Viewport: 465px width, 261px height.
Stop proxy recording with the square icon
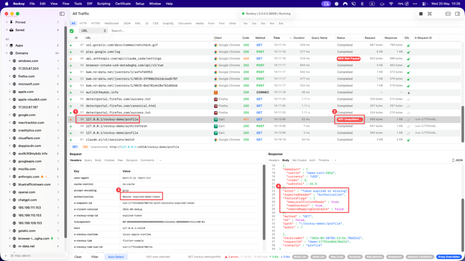(x=421, y=13)
